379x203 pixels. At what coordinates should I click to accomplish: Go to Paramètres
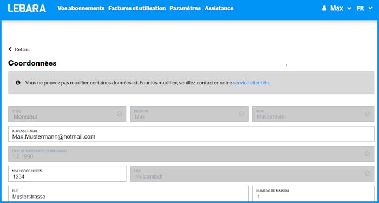[x=185, y=8]
